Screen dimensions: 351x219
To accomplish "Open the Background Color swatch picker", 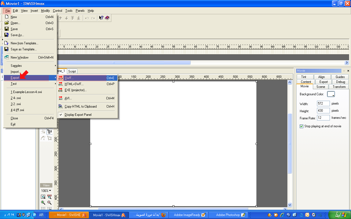I will 331,94.
